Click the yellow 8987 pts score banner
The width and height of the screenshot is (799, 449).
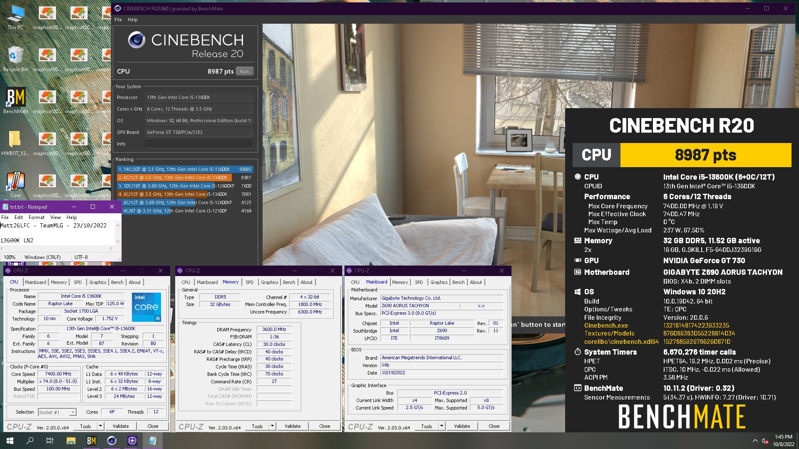click(705, 155)
